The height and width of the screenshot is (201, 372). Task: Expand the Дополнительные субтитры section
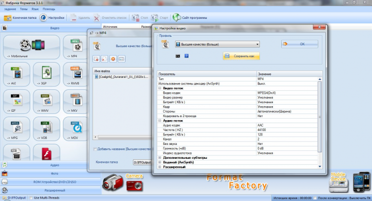point(160,157)
